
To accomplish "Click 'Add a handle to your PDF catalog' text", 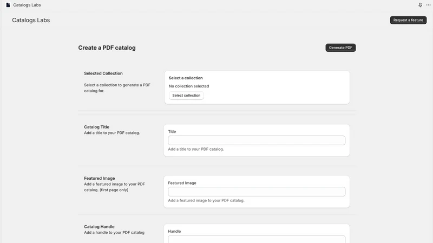I will point(114,233).
